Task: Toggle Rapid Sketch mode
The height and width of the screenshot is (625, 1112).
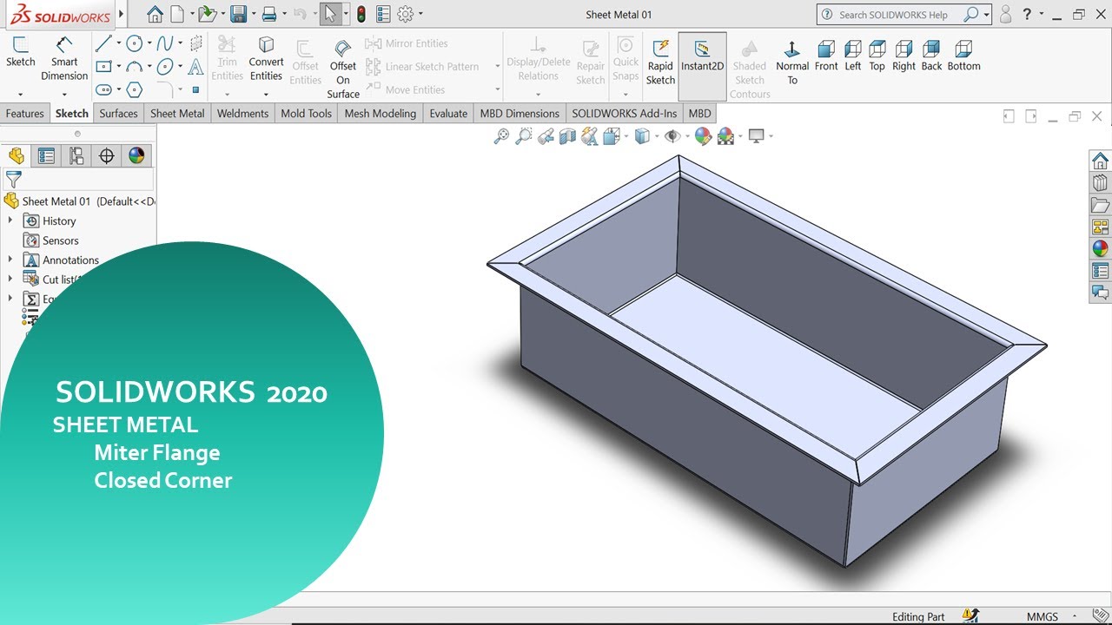Action: coord(660,61)
